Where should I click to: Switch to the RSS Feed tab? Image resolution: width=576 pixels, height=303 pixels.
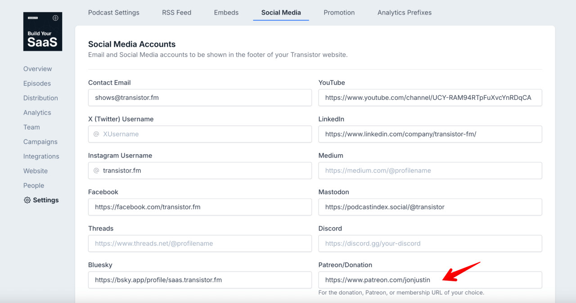click(176, 13)
